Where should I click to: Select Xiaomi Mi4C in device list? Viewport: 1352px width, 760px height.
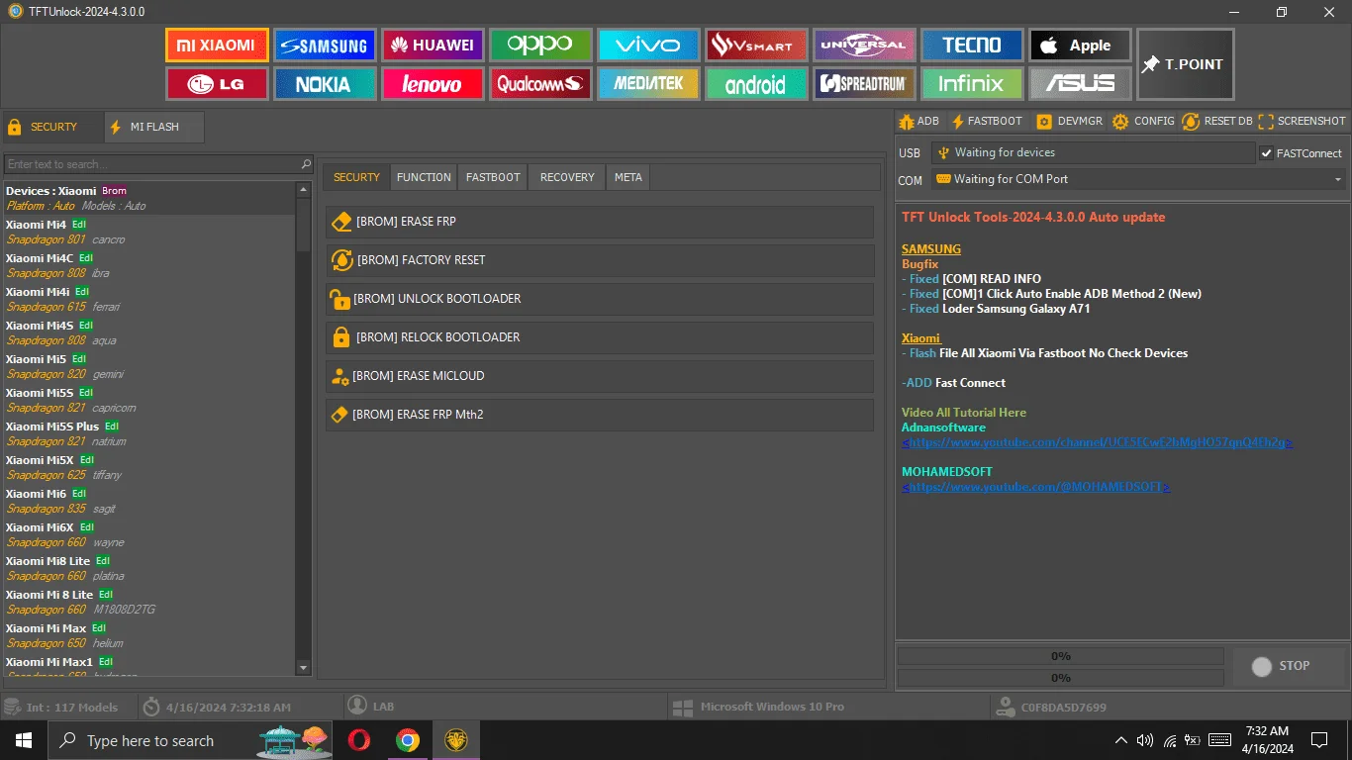pyautogui.click(x=148, y=266)
